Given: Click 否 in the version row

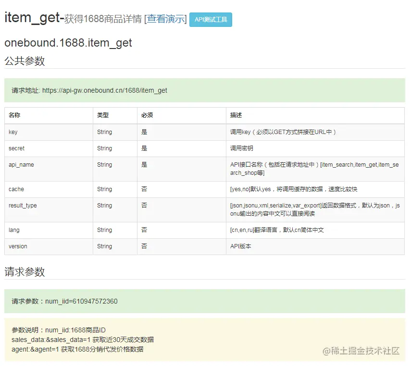Looking at the screenshot, I should pyautogui.click(x=144, y=246).
